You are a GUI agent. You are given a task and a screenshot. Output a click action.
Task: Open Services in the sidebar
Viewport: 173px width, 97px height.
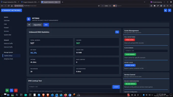[6, 31]
